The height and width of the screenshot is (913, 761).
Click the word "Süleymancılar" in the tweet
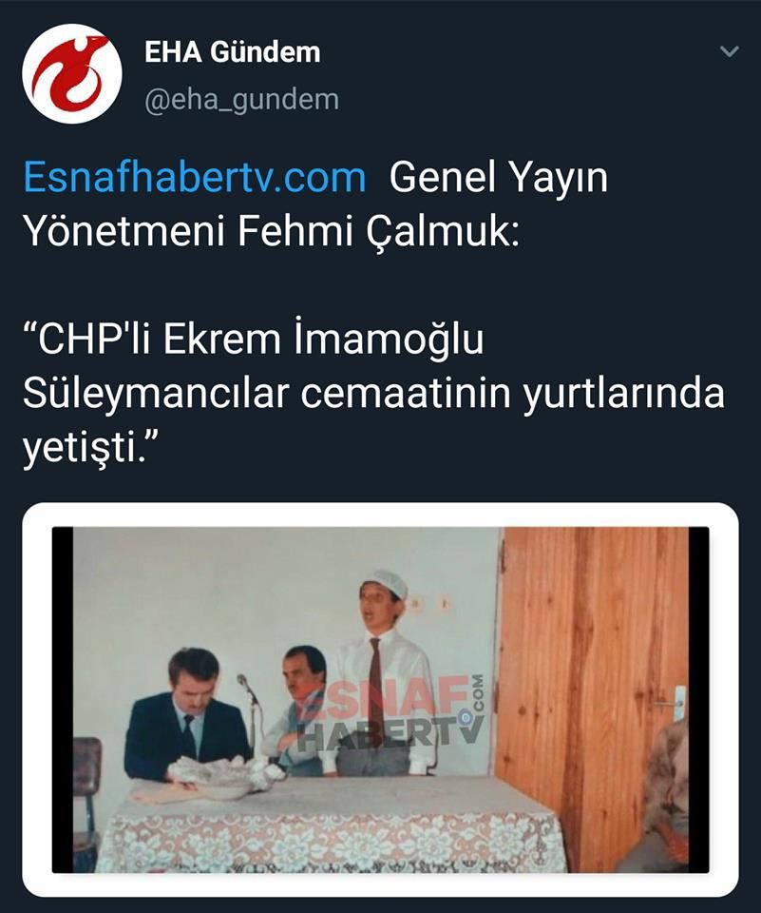[156, 394]
